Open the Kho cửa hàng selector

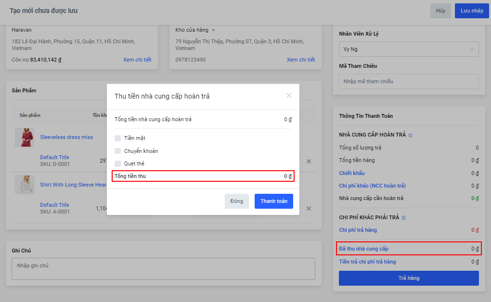pos(195,30)
